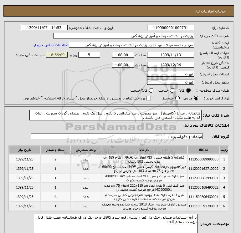Click the need date in row 1

pyautogui.click(x=25, y=159)
